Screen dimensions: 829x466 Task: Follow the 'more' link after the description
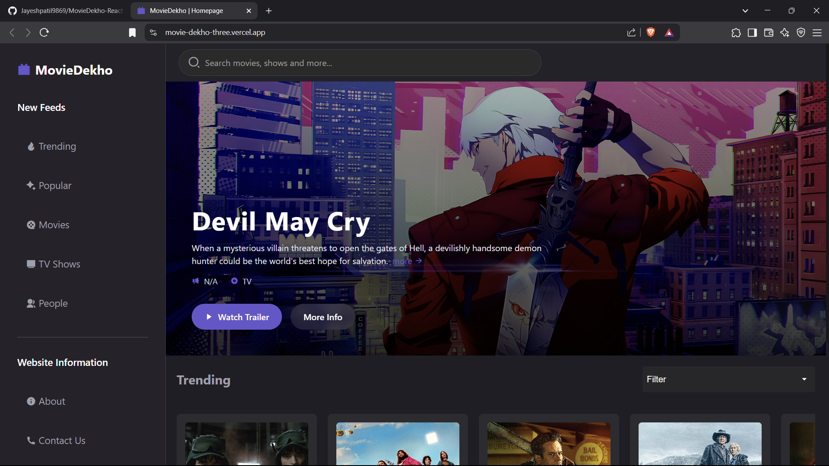pos(407,261)
